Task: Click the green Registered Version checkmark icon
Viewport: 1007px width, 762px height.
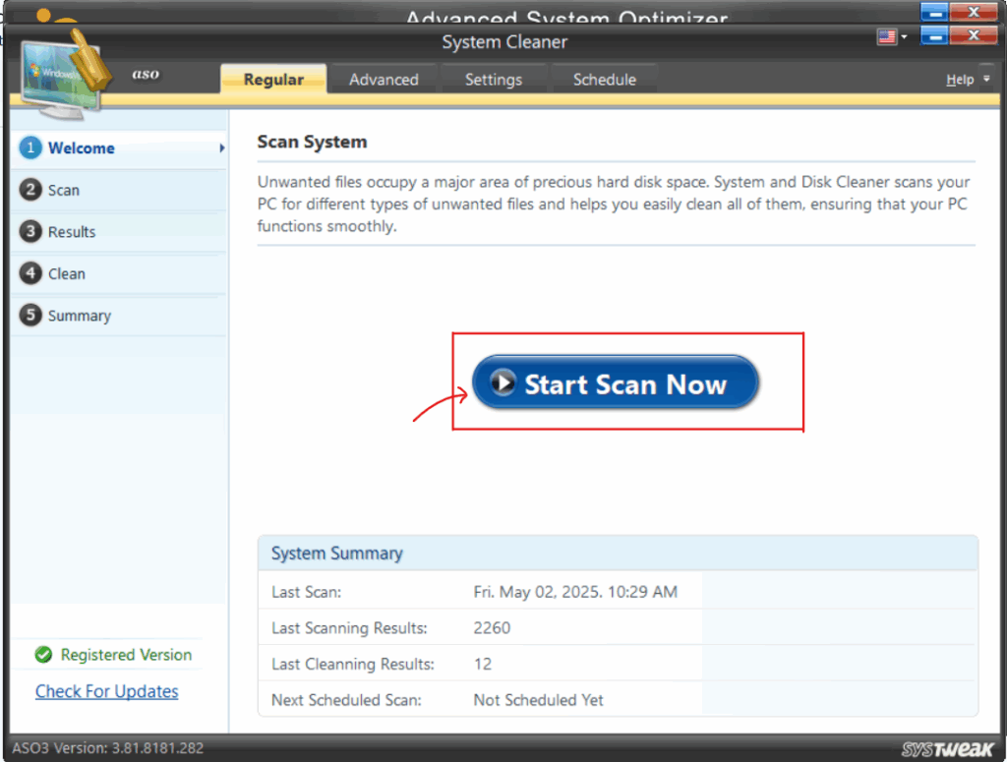Action: click(x=43, y=655)
